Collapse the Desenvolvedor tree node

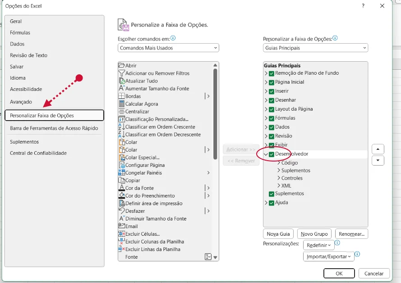(266, 154)
